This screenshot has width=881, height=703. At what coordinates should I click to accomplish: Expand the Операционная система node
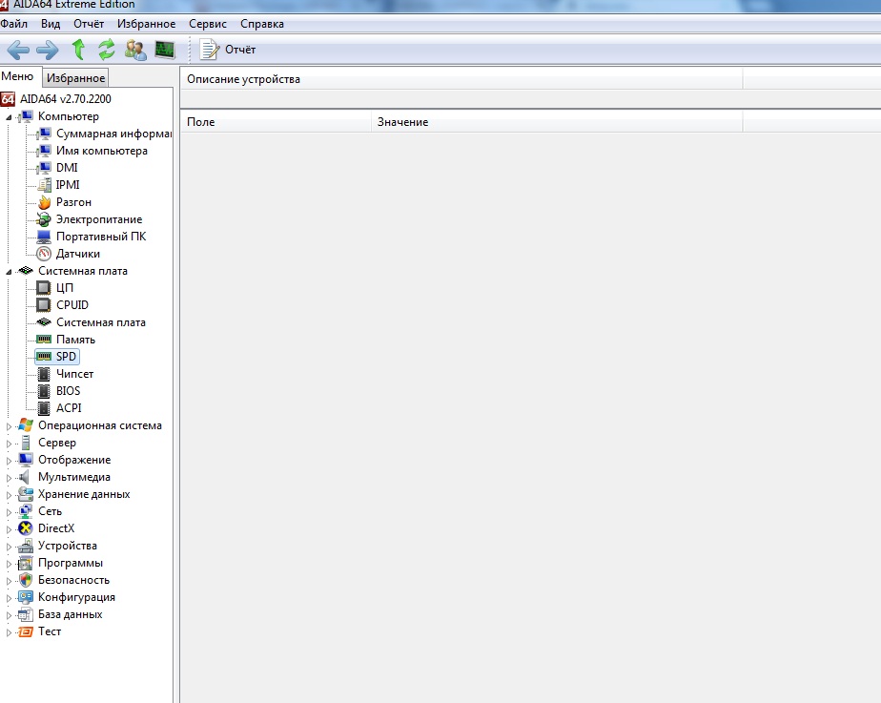(9, 426)
